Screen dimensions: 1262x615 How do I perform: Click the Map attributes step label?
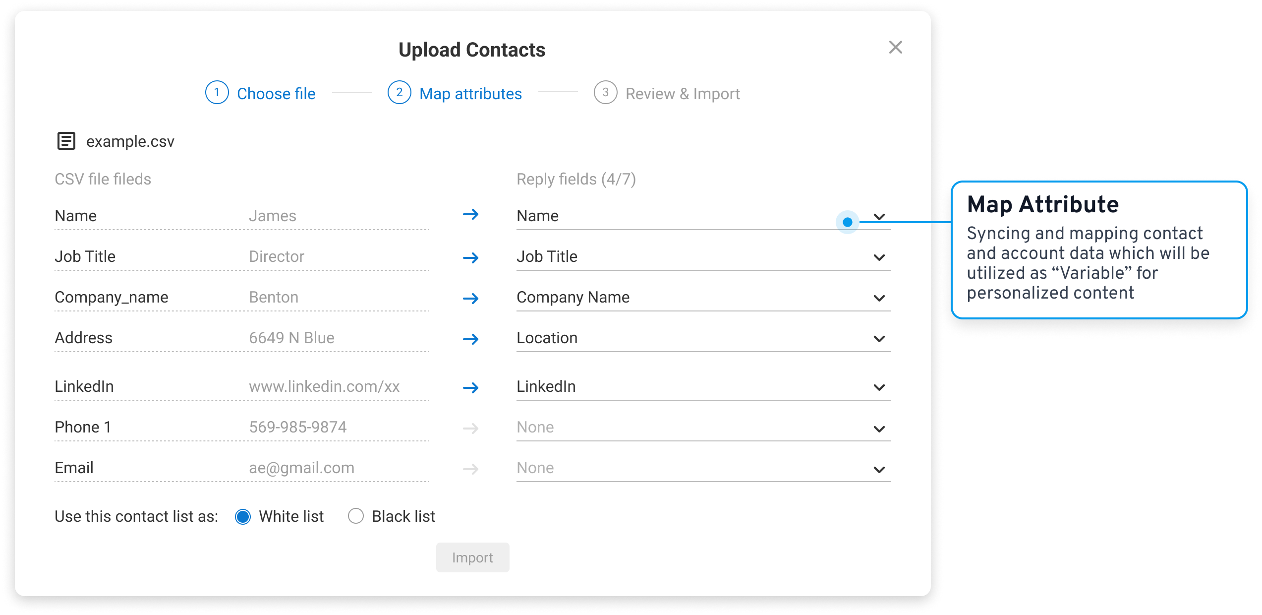[470, 94]
